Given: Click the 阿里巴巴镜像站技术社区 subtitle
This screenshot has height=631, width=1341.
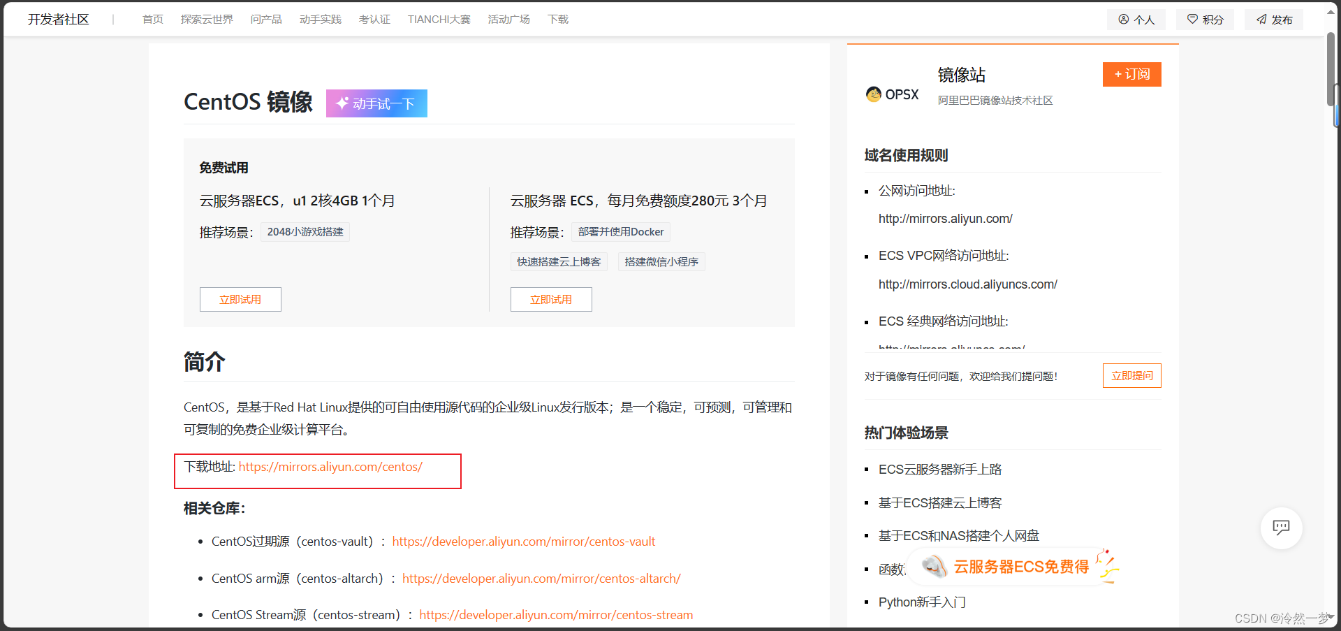Looking at the screenshot, I should 995,101.
